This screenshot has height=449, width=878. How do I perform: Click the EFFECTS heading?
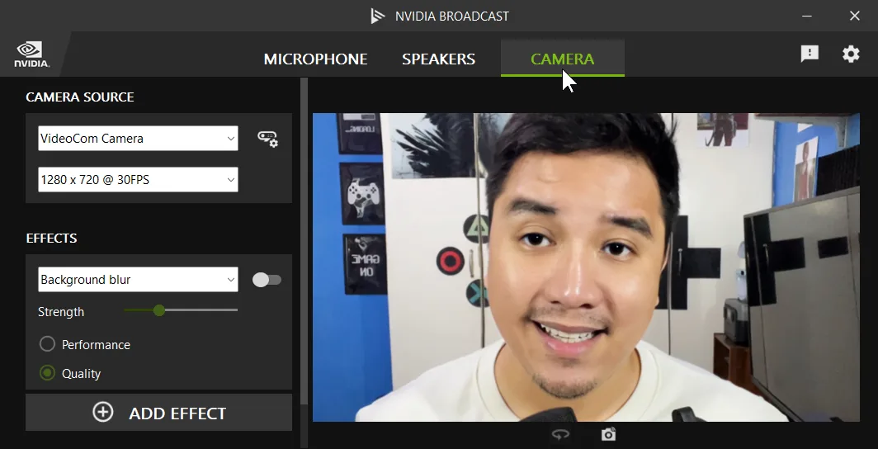pyautogui.click(x=51, y=238)
